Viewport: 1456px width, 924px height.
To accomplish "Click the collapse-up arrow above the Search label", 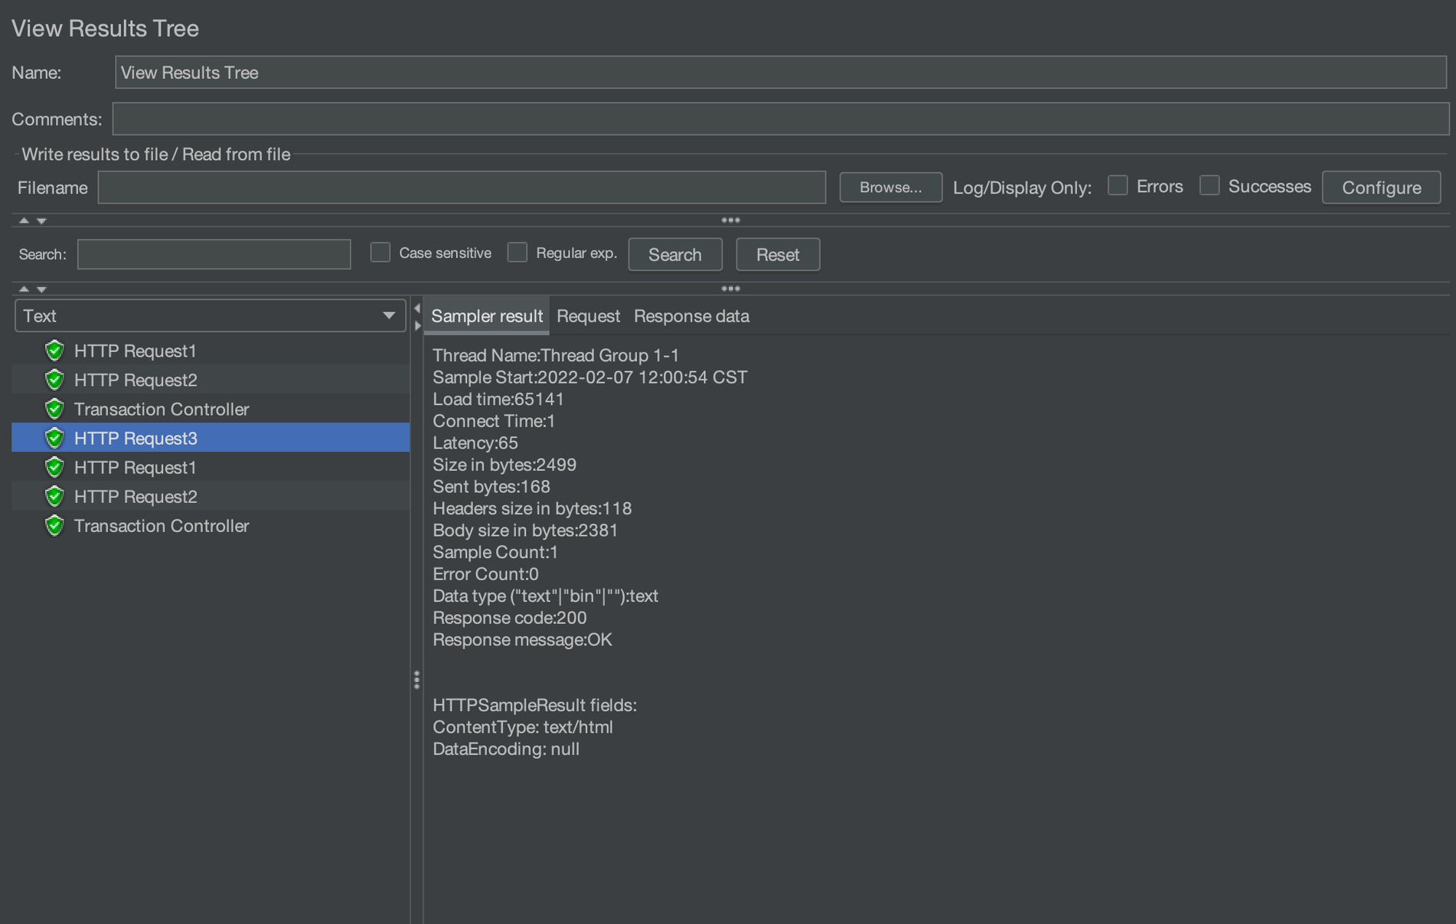I will 24,220.
